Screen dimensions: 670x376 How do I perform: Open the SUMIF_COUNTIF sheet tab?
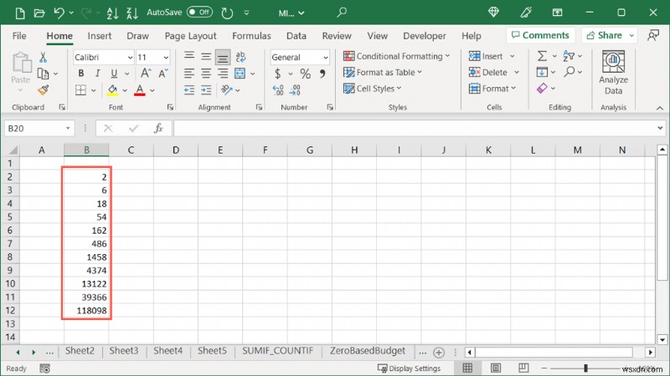point(278,351)
